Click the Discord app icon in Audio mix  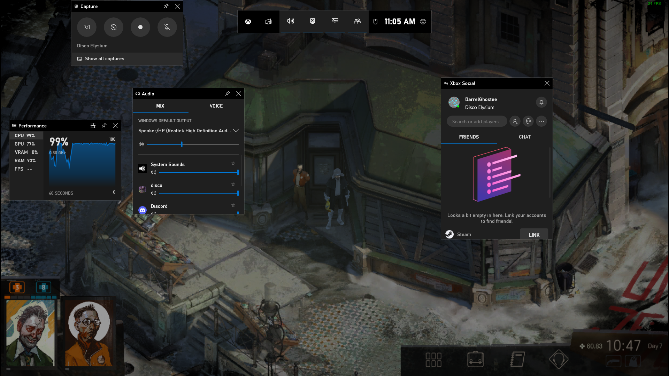pyautogui.click(x=143, y=210)
